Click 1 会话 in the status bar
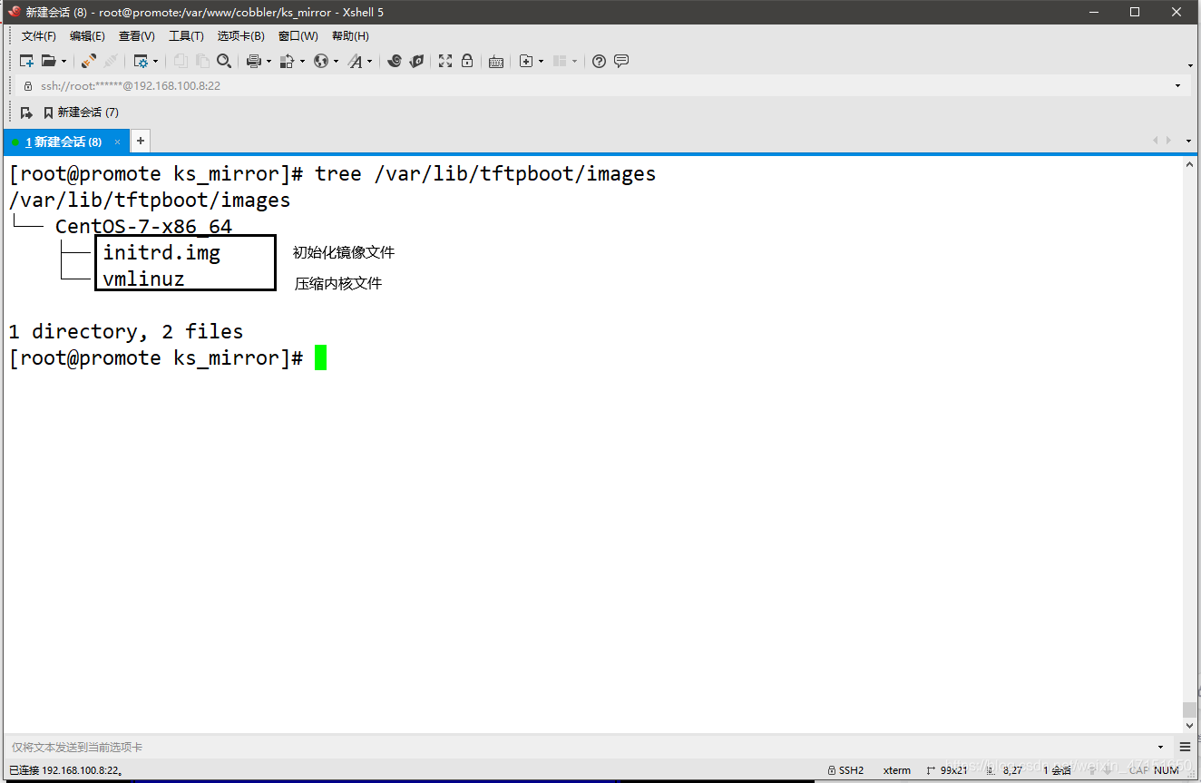 (1058, 770)
